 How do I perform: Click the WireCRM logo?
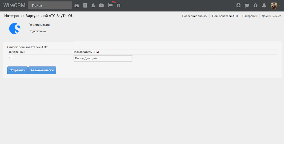(x=14, y=5)
